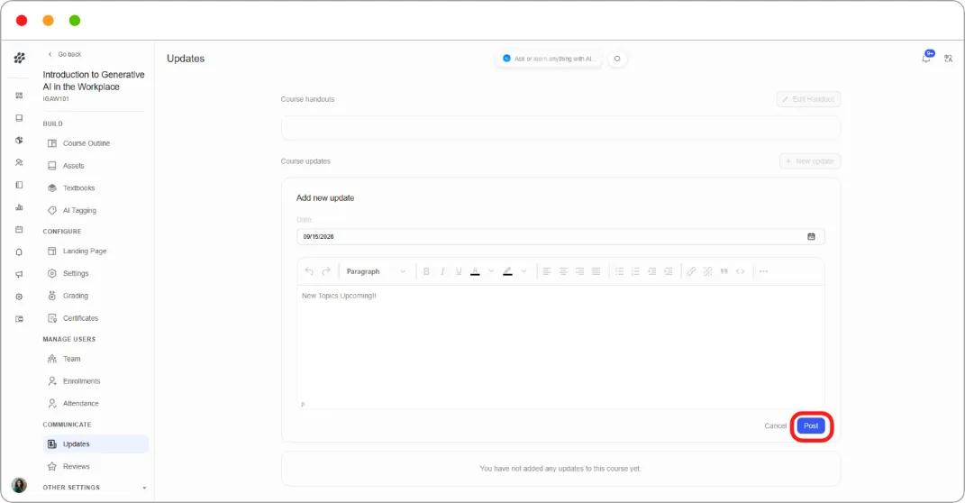This screenshot has width=965, height=503.
Task: Toggle bulleted list in editor
Action: click(619, 271)
